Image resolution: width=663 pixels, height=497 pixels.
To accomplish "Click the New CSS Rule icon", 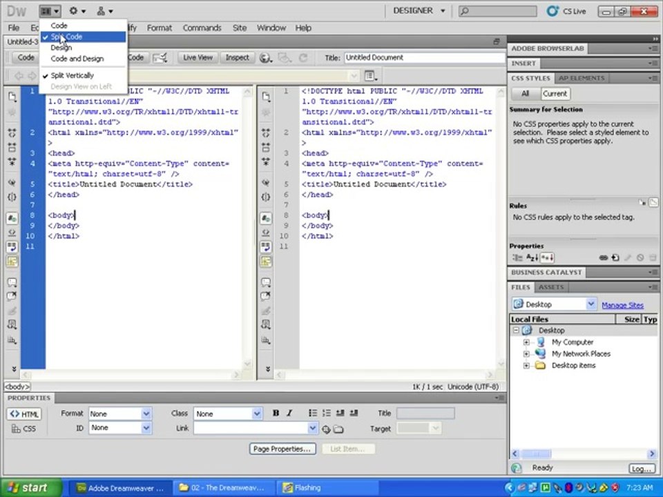I will 615,257.
